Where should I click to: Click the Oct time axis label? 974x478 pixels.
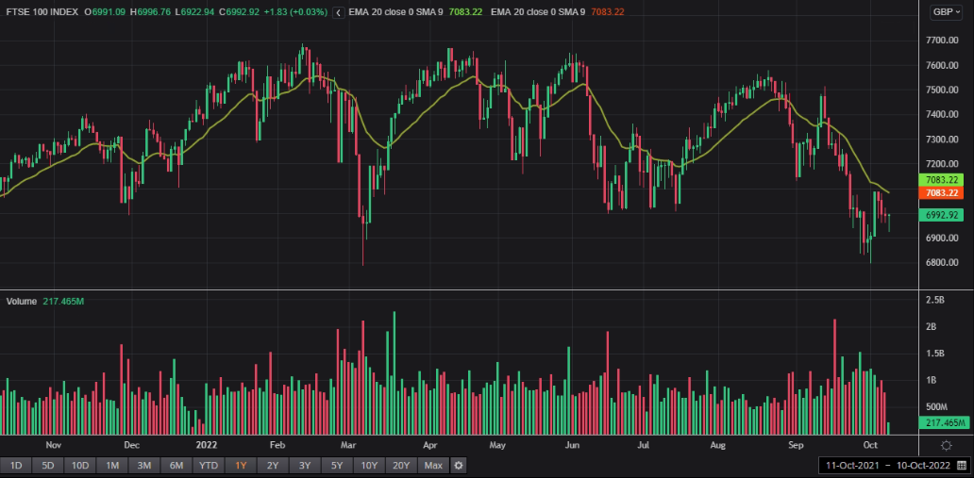pos(870,444)
